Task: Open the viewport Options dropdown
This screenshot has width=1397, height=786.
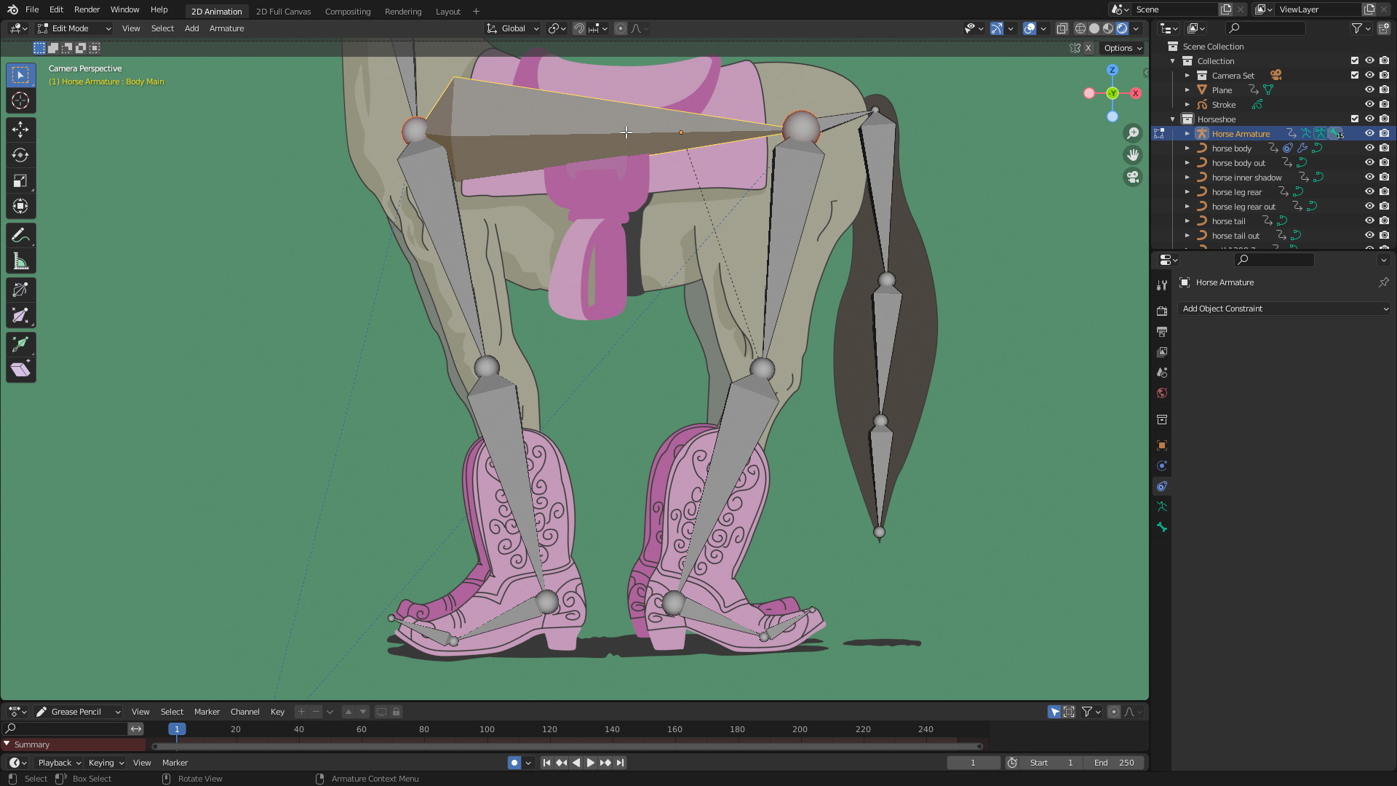Action: pyautogui.click(x=1123, y=48)
